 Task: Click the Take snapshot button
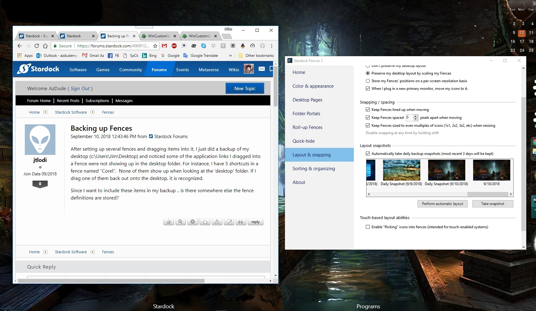tap(493, 204)
